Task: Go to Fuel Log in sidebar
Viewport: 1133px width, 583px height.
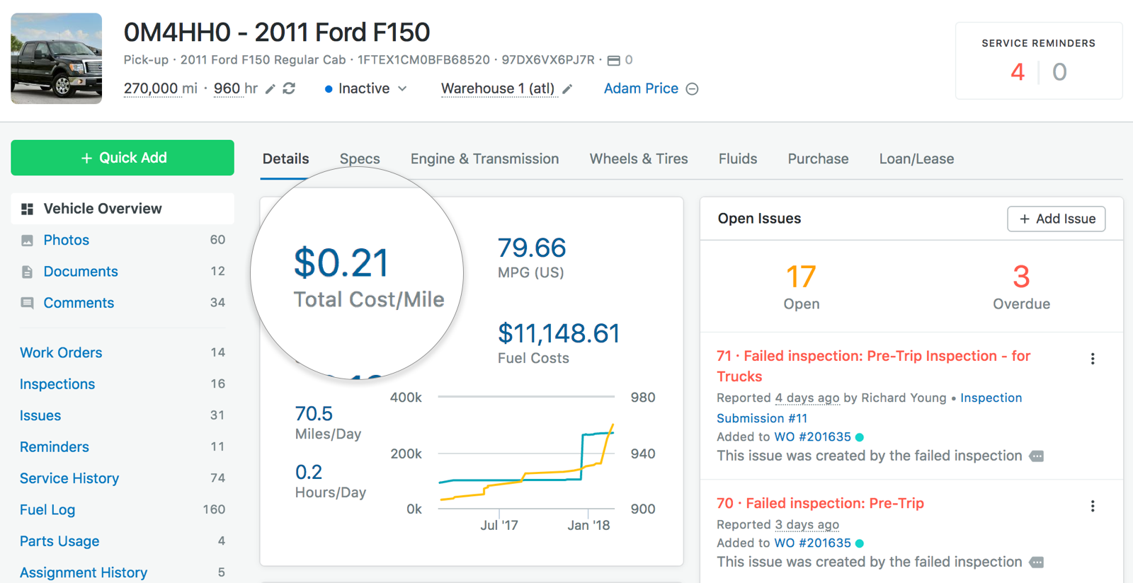Action: [47, 509]
